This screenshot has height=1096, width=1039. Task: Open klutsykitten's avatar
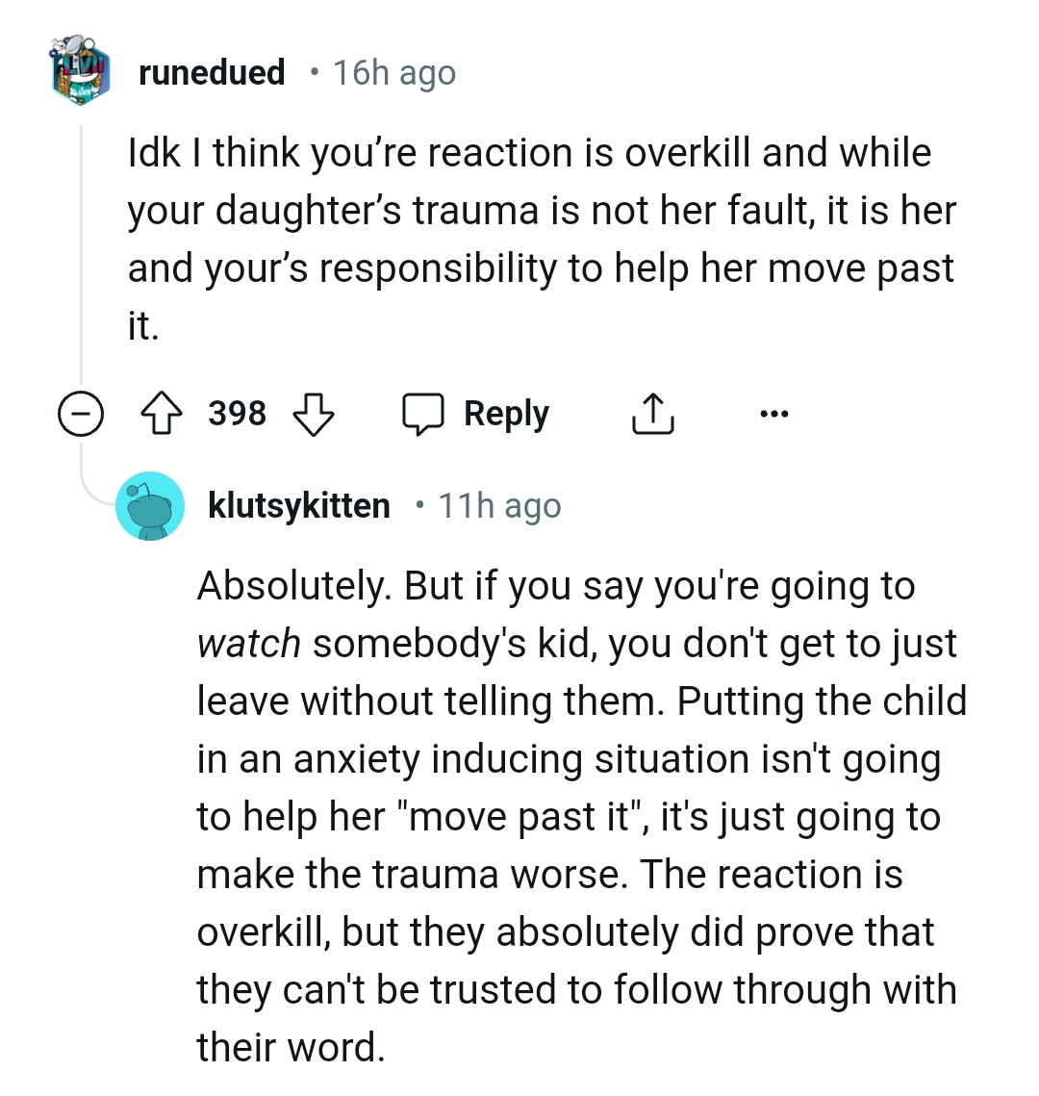(151, 505)
